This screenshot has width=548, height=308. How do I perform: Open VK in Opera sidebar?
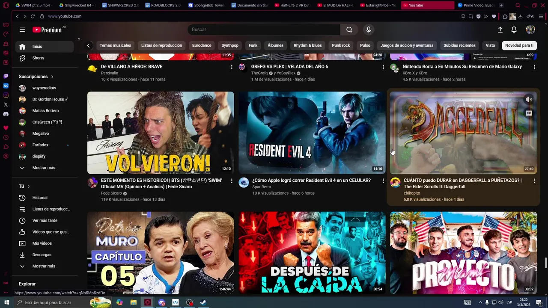pos(6,86)
